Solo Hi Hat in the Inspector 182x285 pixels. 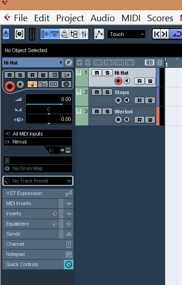[x=20, y=75]
